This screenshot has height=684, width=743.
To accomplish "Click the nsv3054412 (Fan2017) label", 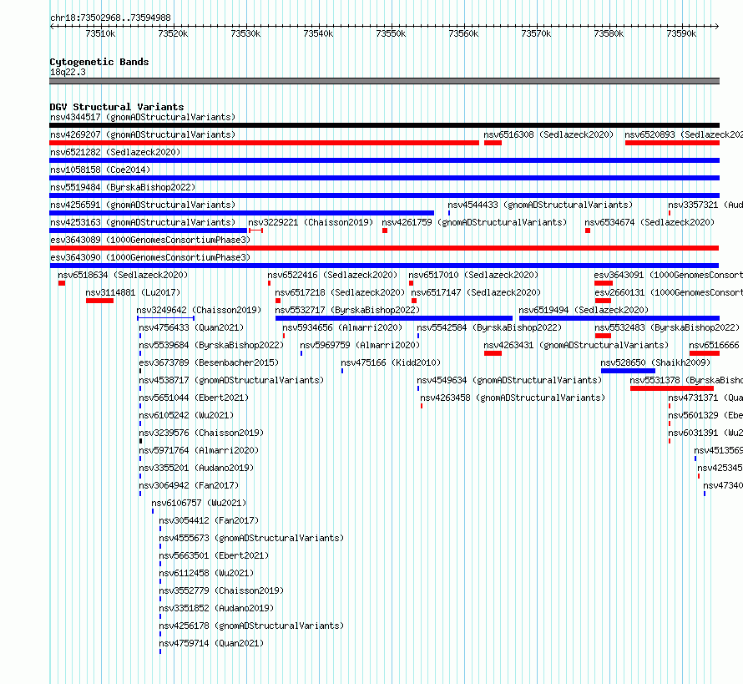I will coord(209,520).
